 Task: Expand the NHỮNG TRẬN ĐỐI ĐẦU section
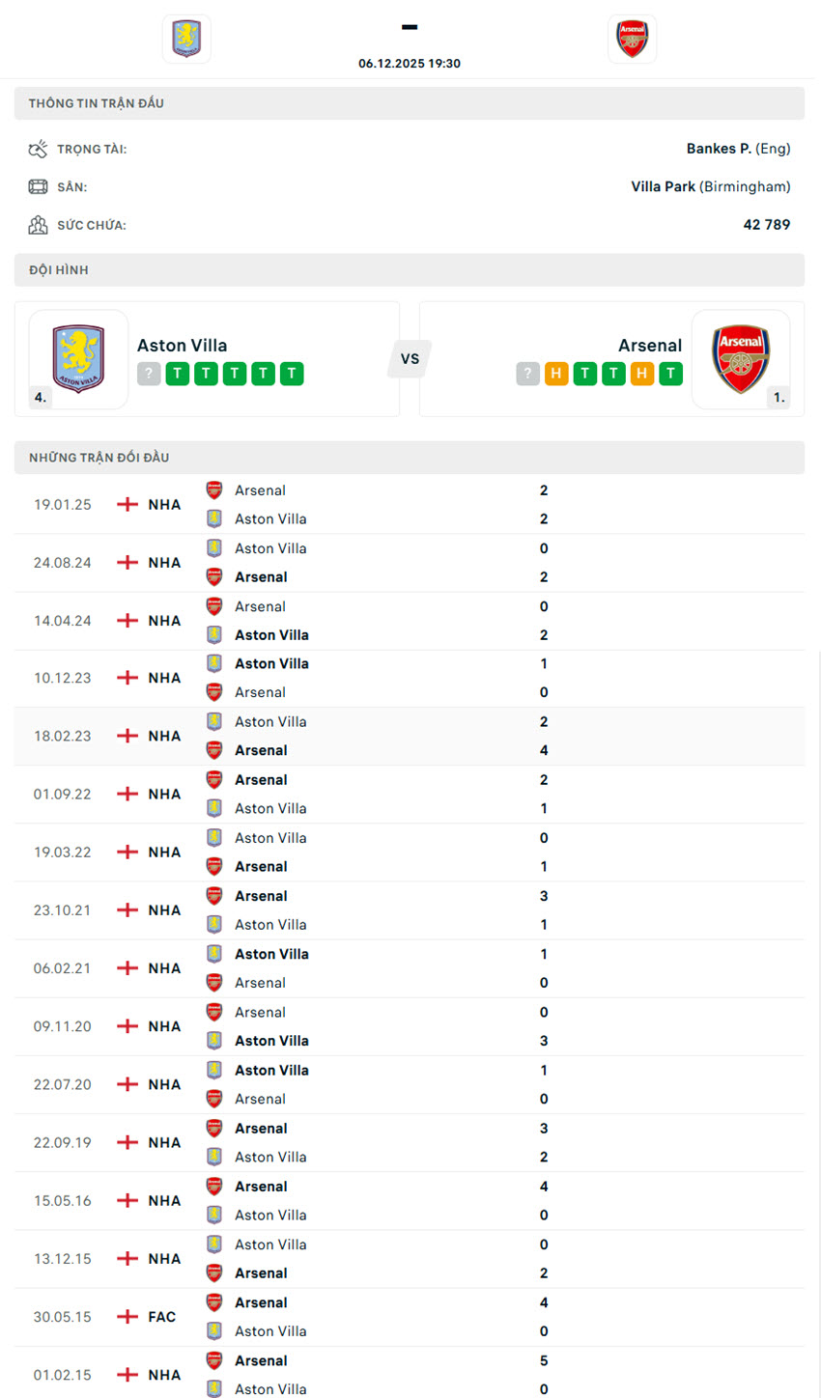pos(410,457)
